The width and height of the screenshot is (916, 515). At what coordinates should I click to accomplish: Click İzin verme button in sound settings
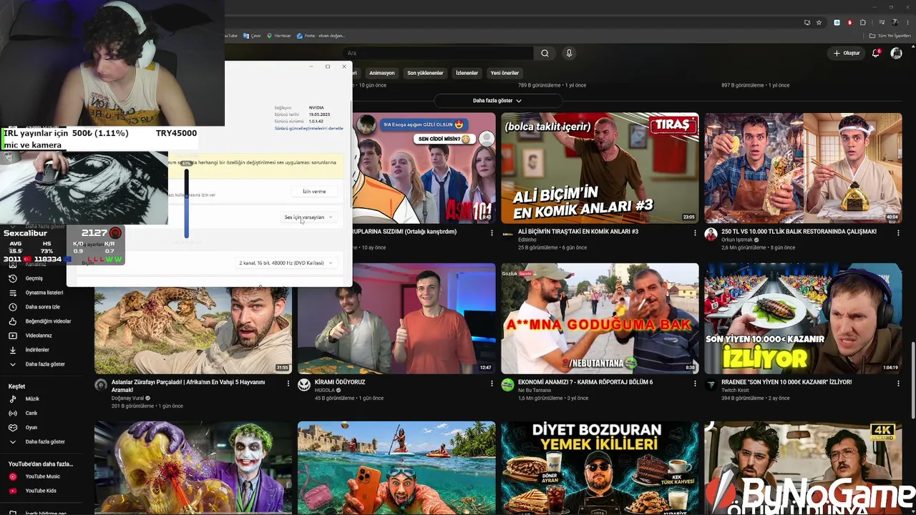click(x=314, y=191)
